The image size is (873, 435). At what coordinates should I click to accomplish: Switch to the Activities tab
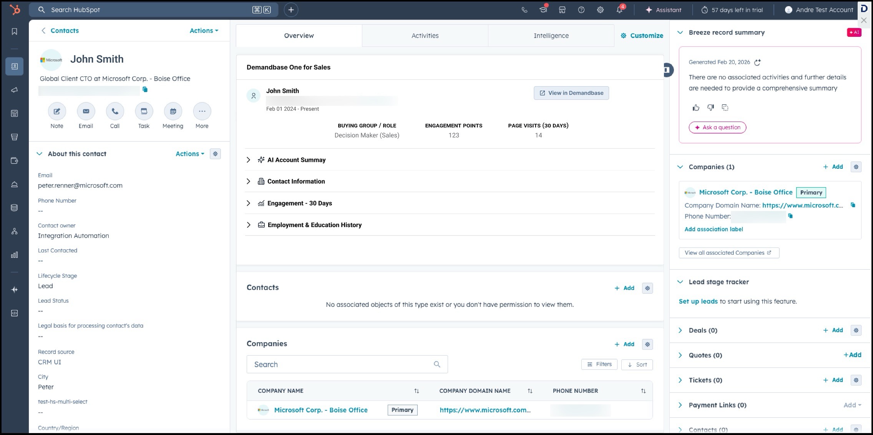(x=425, y=36)
